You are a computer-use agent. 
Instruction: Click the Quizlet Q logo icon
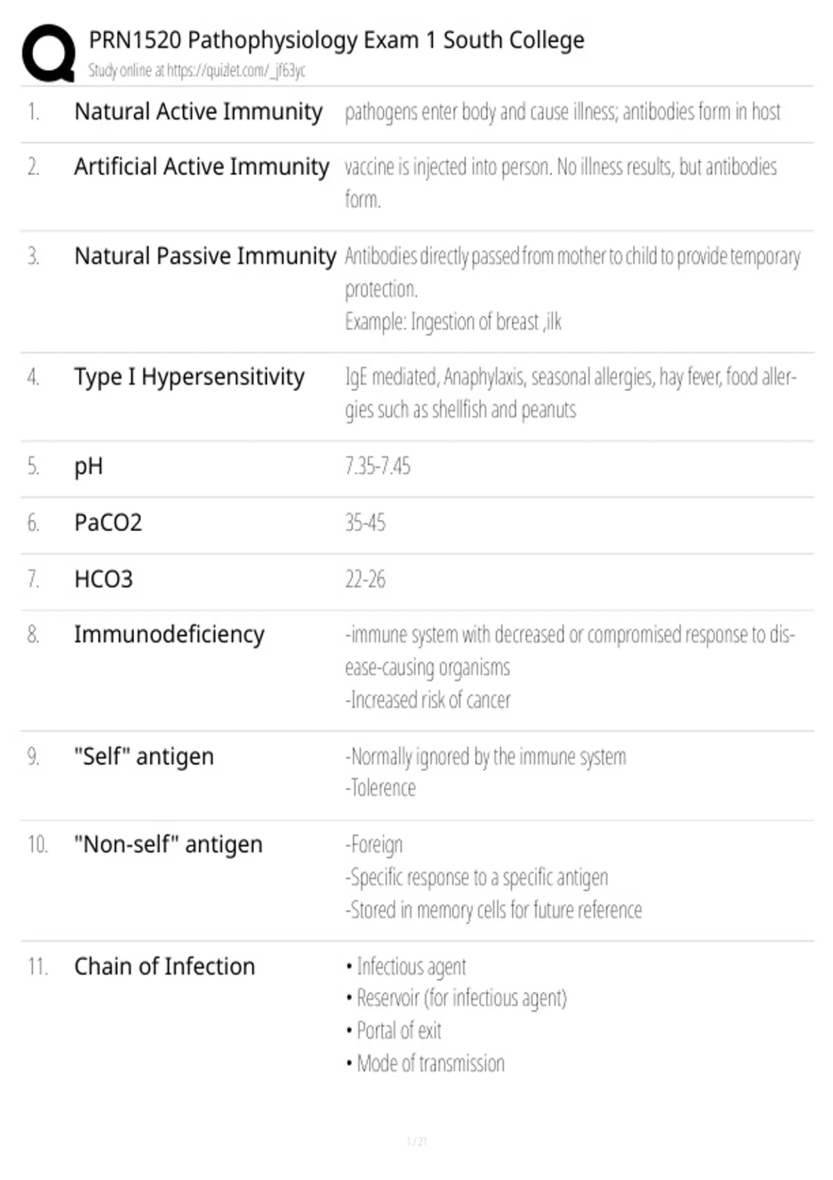[x=49, y=53]
